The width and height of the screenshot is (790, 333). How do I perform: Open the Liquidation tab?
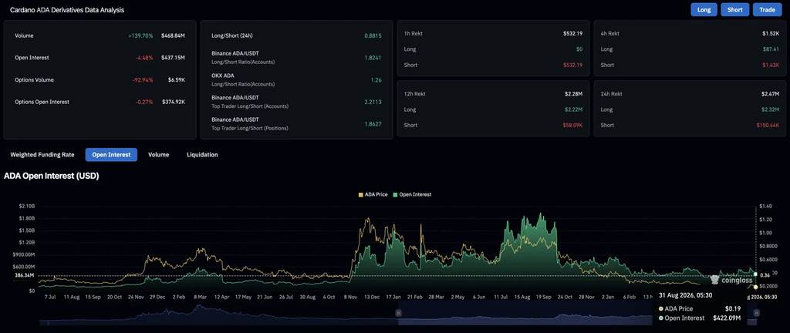coord(202,155)
